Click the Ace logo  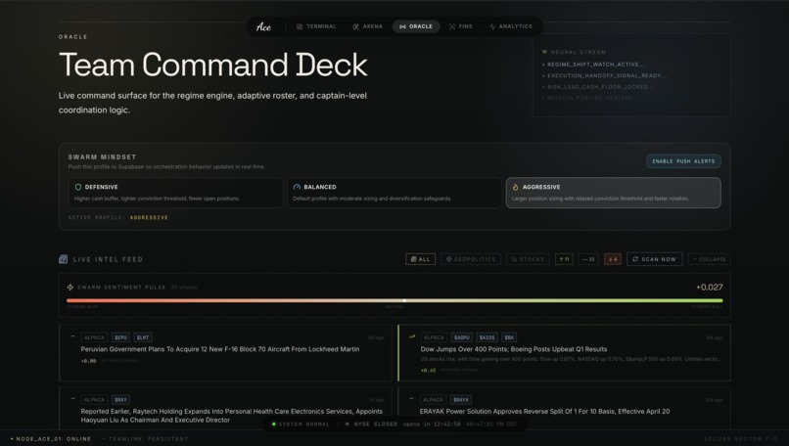point(263,26)
